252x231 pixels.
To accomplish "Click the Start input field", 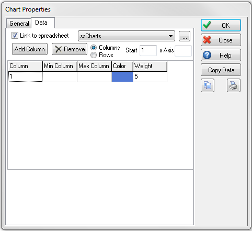I will pos(148,50).
